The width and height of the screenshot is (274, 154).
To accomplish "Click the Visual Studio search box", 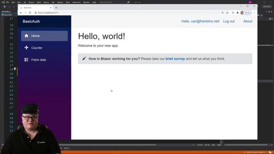I will (x=114, y=2).
